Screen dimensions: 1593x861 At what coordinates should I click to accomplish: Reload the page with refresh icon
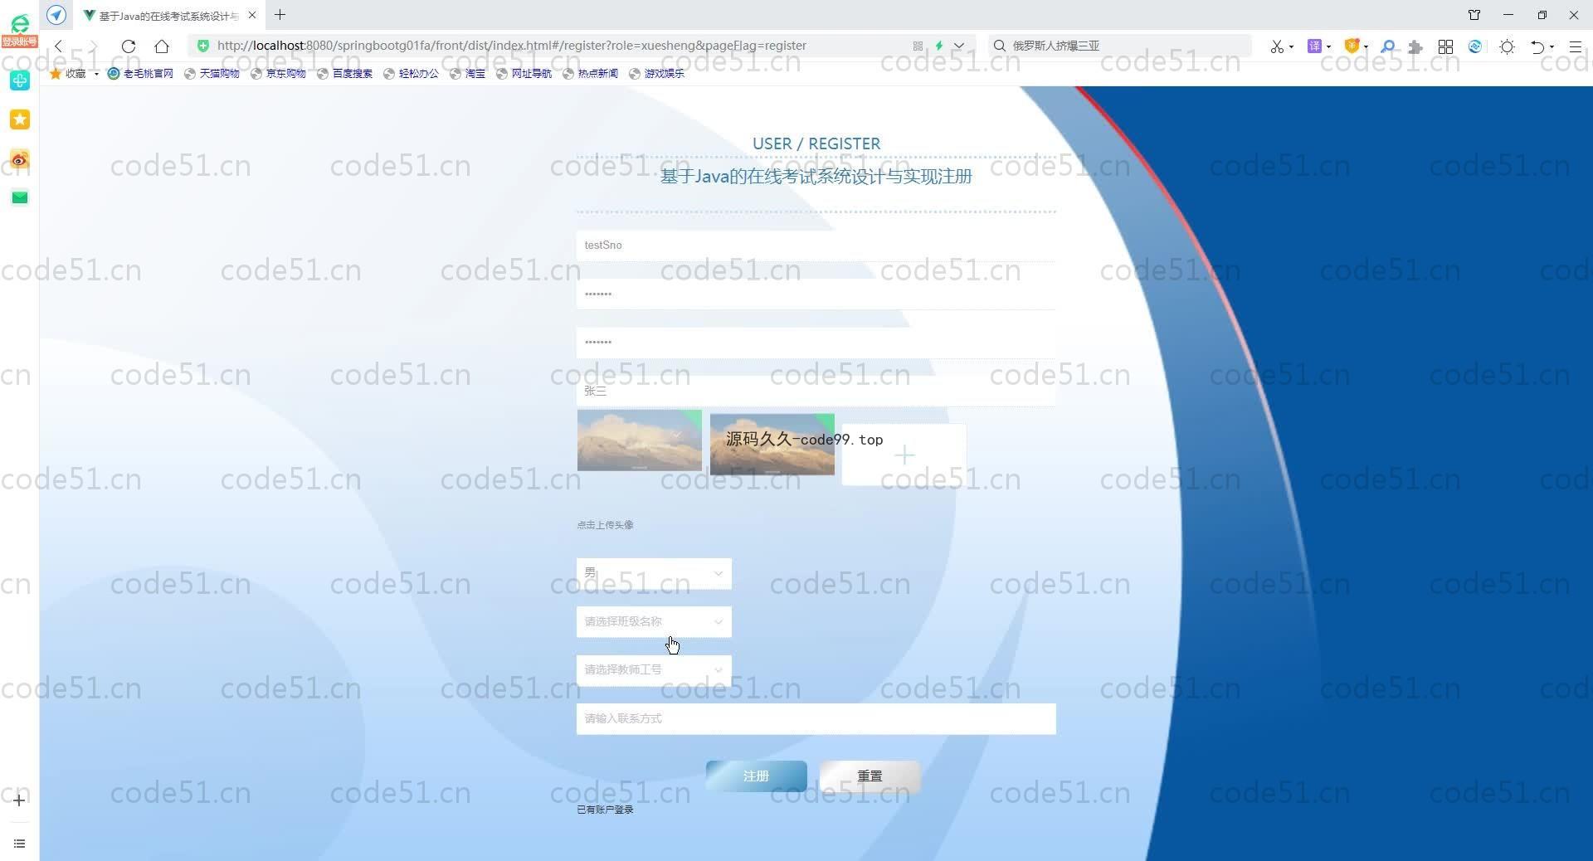(x=128, y=46)
